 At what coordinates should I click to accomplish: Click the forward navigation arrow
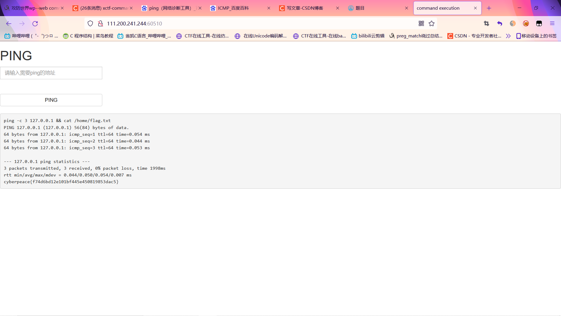(x=22, y=24)
